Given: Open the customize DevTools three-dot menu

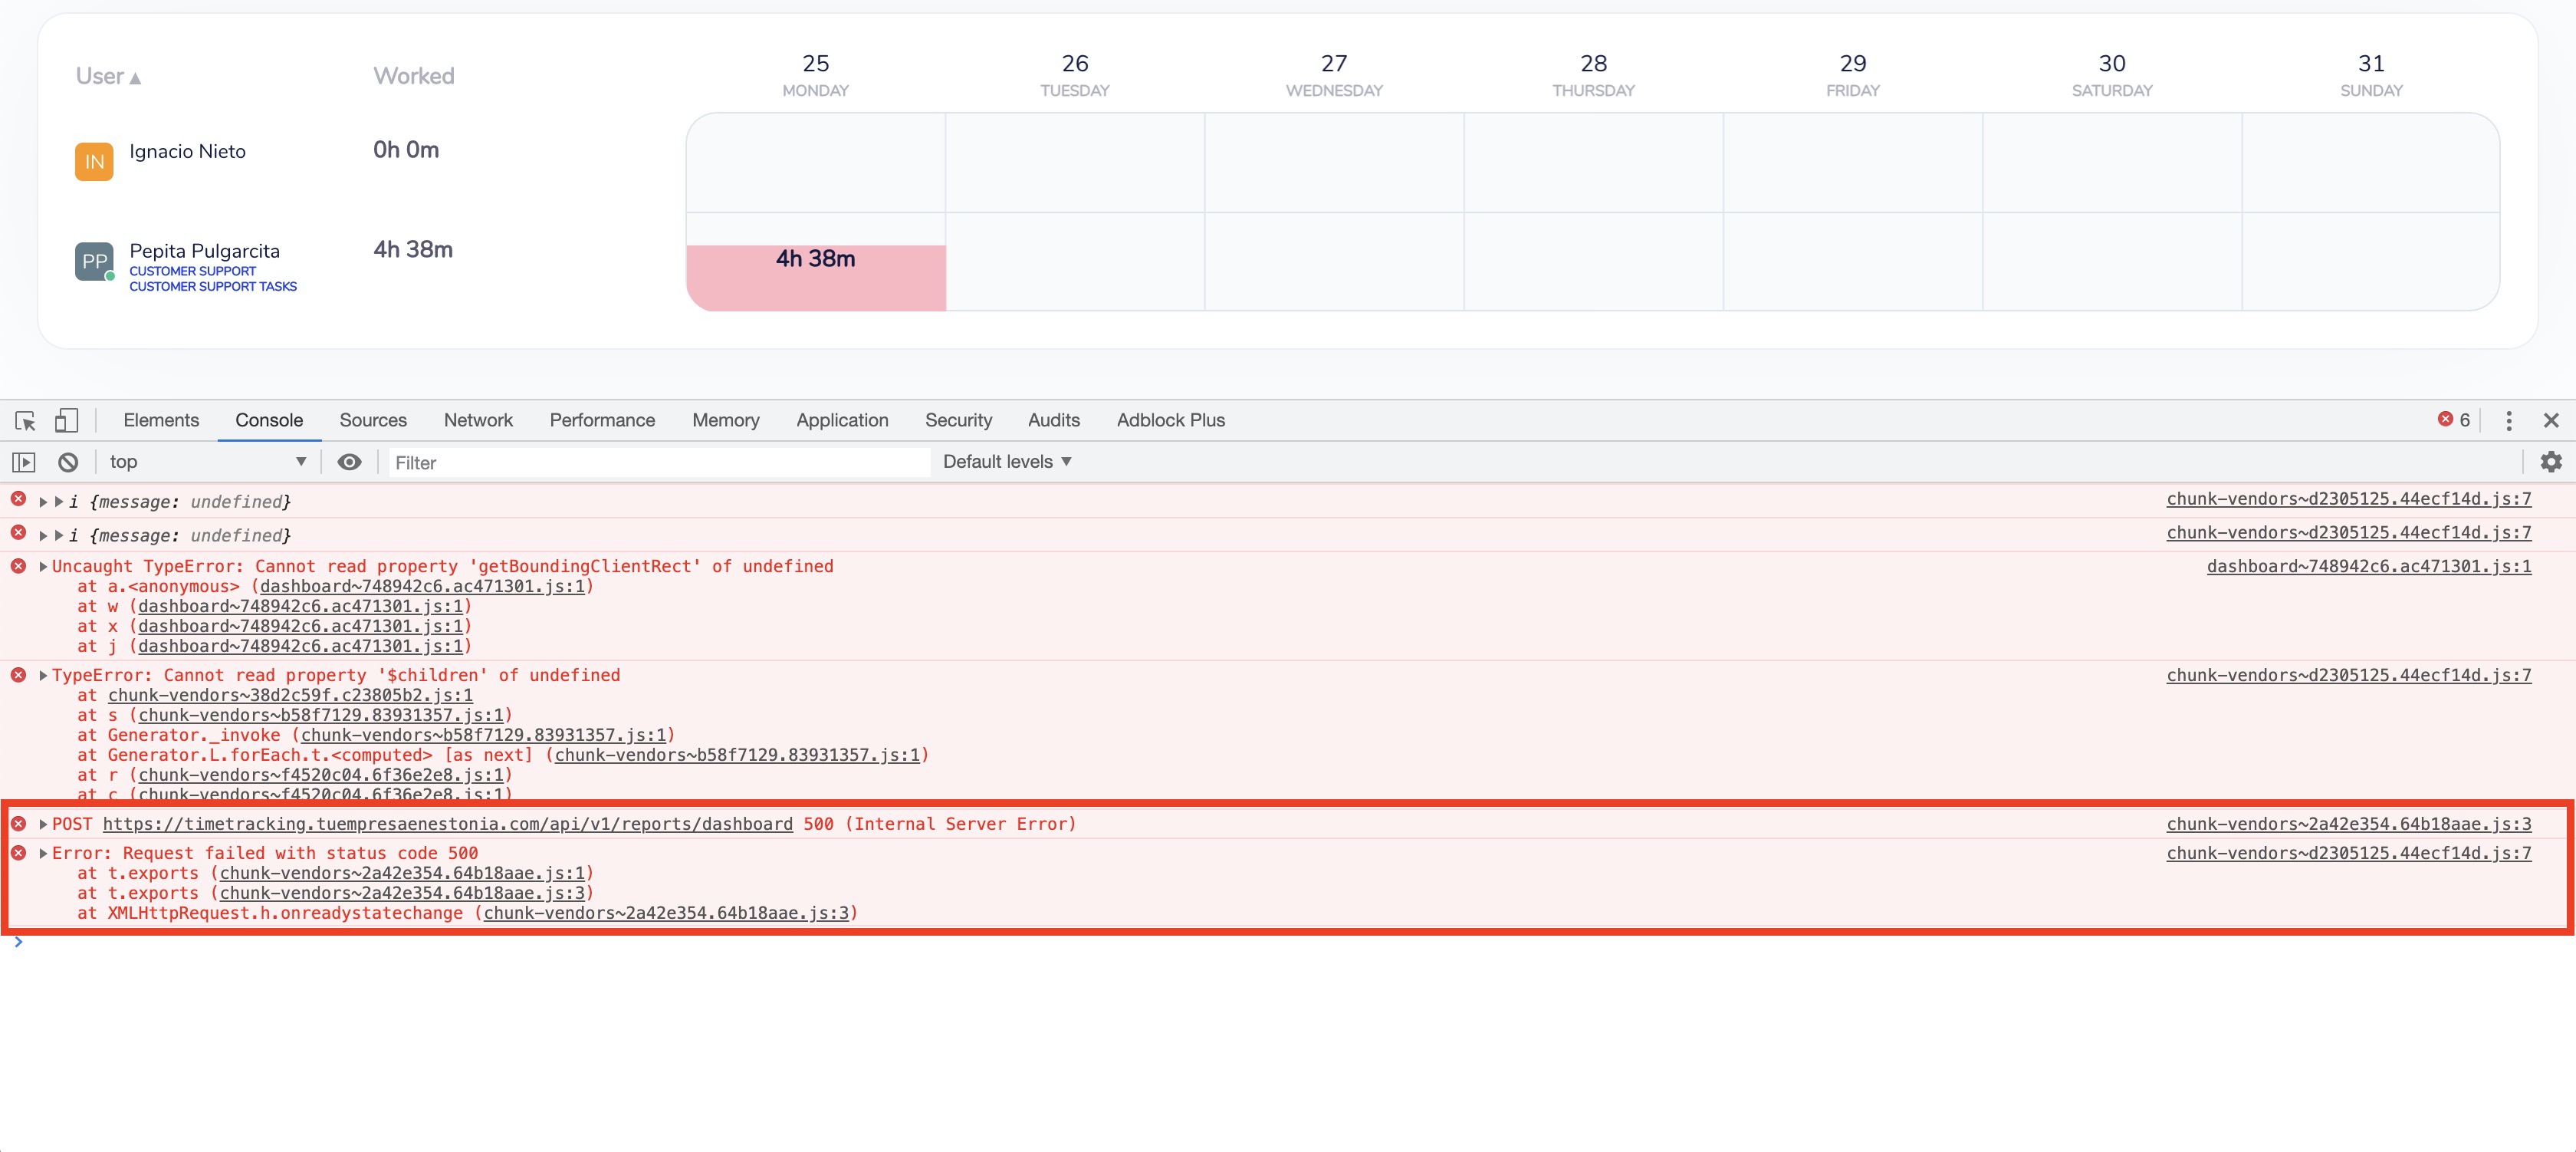Looking at the screenshot, I should pyautogui.click(x=2510, y=421).
